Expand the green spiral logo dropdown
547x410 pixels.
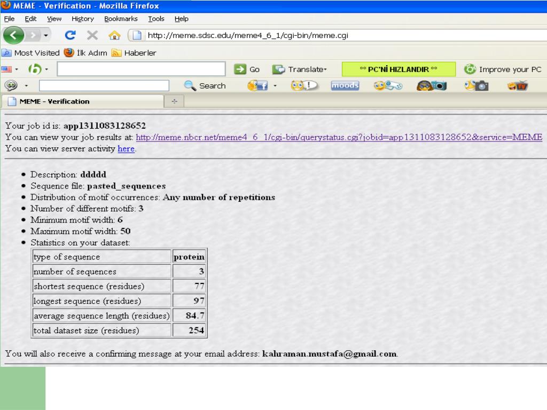click(46, 69)
